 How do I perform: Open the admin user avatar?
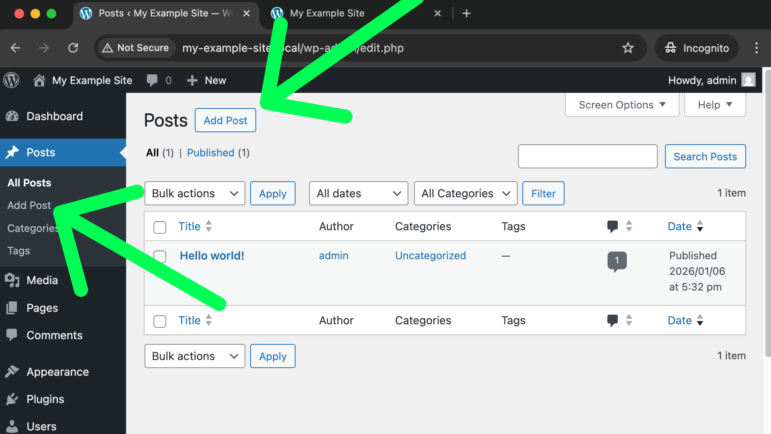(748, 80)
